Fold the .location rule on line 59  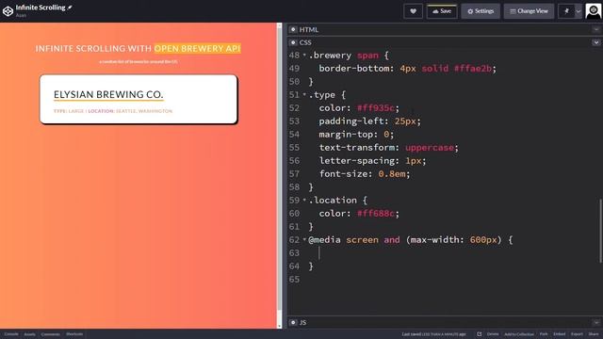pyautogui.click(x=304, y=200)
